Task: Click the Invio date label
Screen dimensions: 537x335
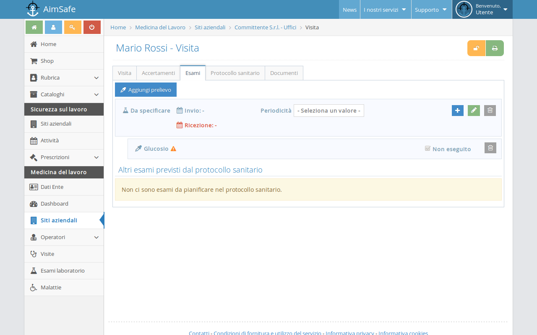Action: 190,111
